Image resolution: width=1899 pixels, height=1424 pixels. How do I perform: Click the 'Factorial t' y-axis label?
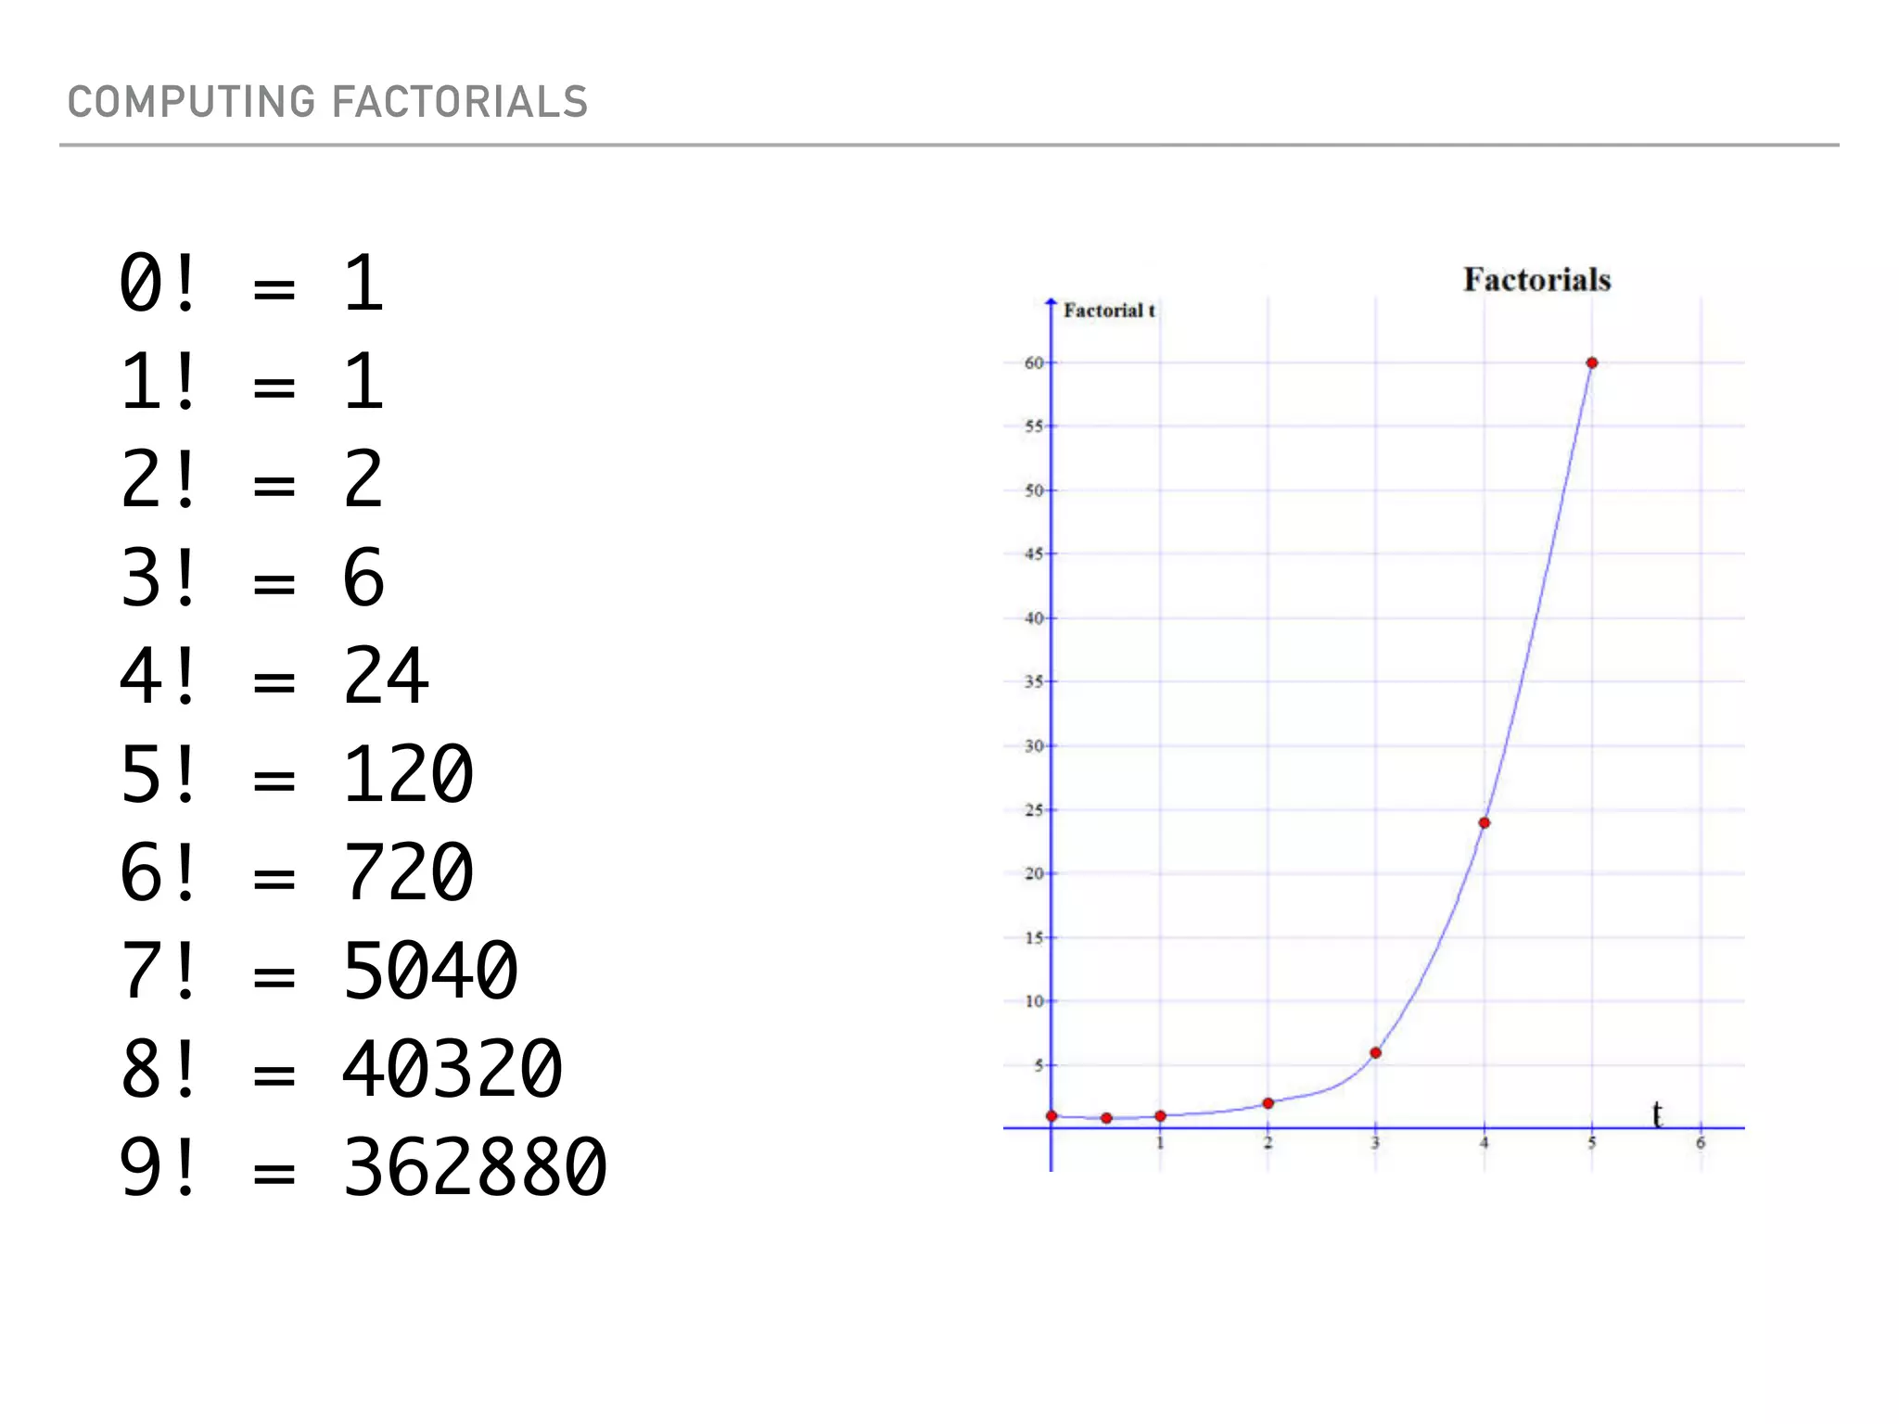tap(1109, 311)
